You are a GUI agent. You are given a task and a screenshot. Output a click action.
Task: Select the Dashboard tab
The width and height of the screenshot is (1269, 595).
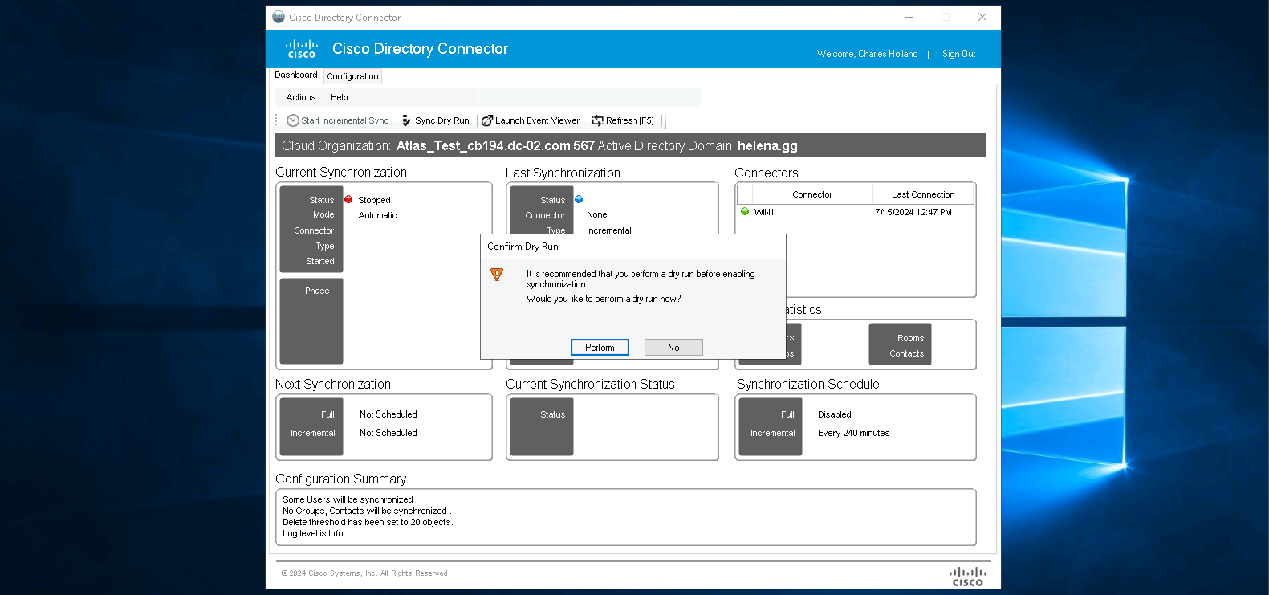[296, 75]
